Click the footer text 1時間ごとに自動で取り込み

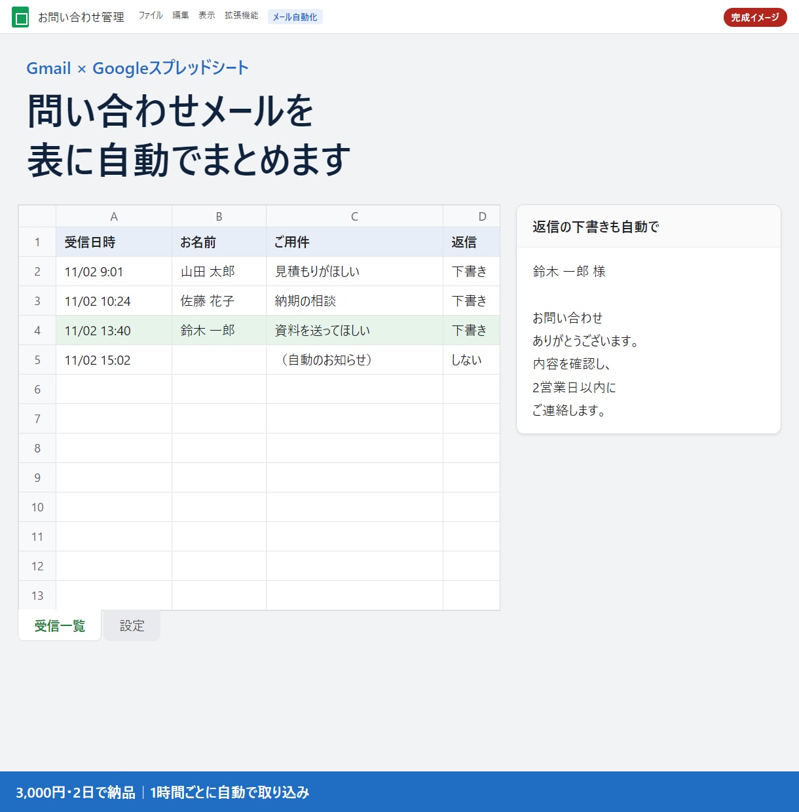click(230, 792)
